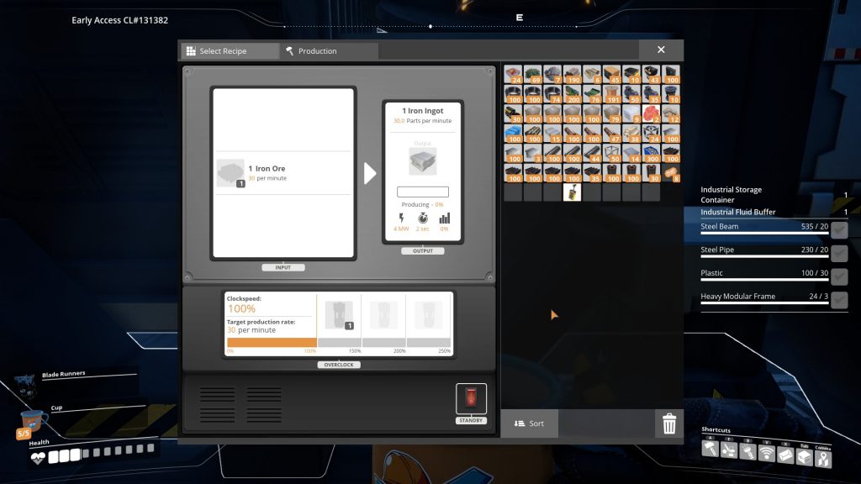Click the Iron Ore input slot
The image size is (861, 484).
(x=230, y=173)
